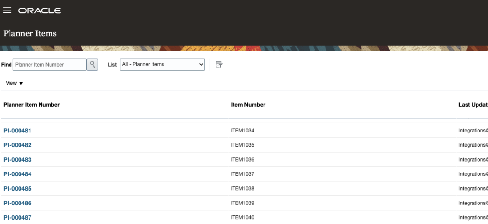Sort by Item Number column header
The width and height of the screenshot is (488, 224).
click(248, 105)
